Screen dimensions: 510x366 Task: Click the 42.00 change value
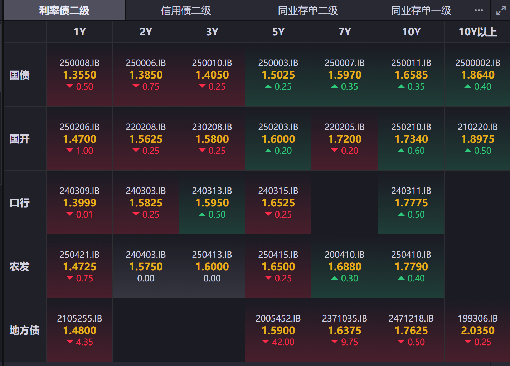283,342
